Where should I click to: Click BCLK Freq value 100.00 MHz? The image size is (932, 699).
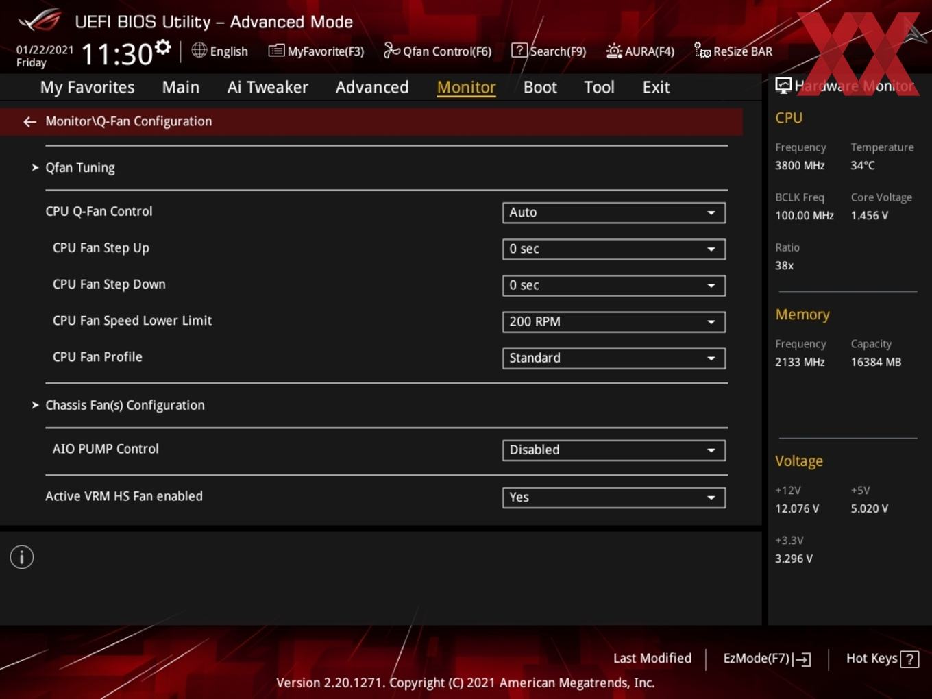coord(805,215)
